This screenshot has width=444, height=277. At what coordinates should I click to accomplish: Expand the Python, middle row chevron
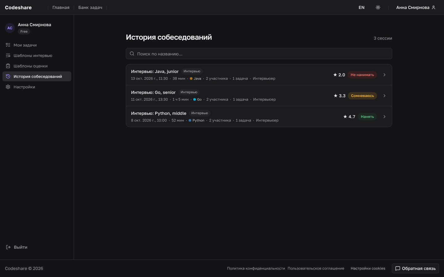coord(384,117)
